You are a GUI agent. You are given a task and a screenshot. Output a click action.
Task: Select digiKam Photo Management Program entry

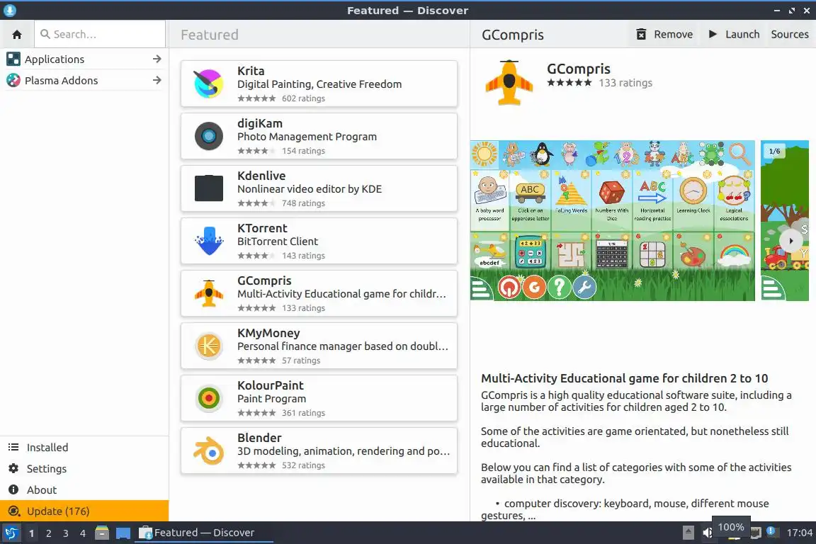319,137
